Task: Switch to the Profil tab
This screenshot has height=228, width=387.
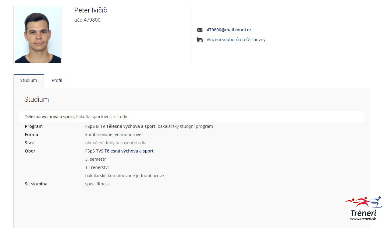Action: (x=57, y=80)
